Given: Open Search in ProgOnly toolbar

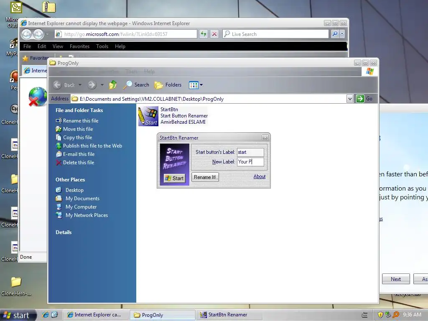Looking at the screenshot, I should point(136,85).
